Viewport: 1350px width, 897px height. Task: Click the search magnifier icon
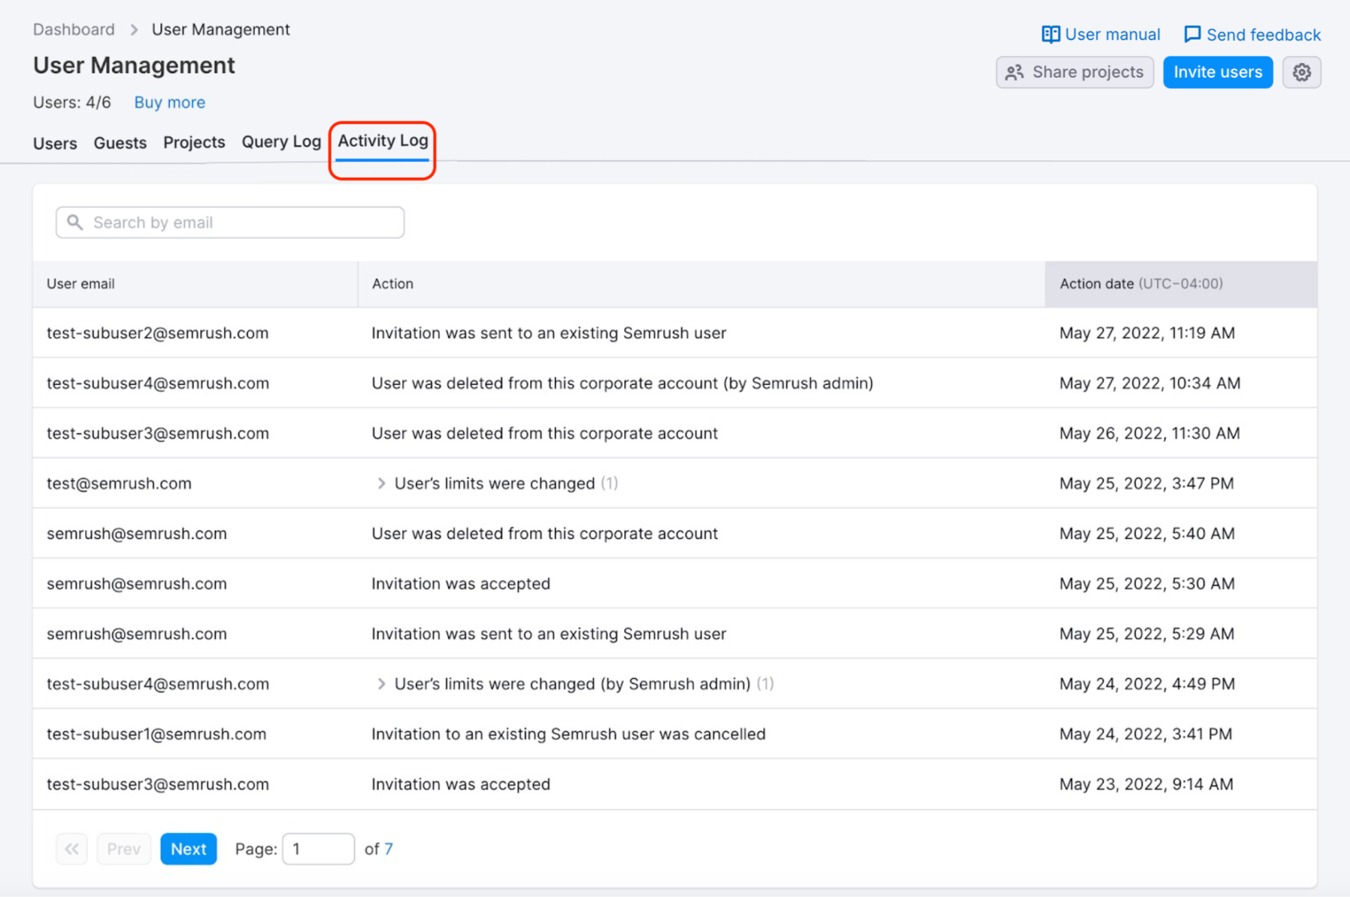tap(75, 222)
